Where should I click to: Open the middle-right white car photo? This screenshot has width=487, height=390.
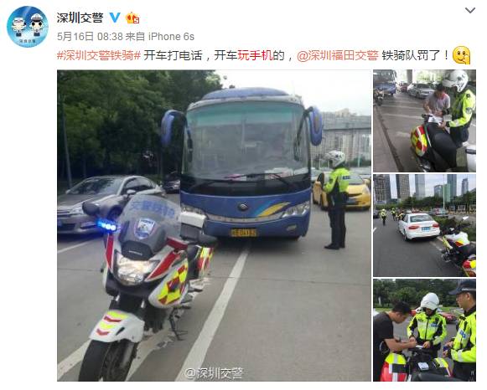click(424, 225)
